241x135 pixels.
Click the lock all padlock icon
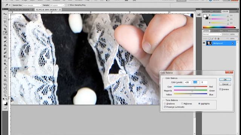[x=218, y=39]
